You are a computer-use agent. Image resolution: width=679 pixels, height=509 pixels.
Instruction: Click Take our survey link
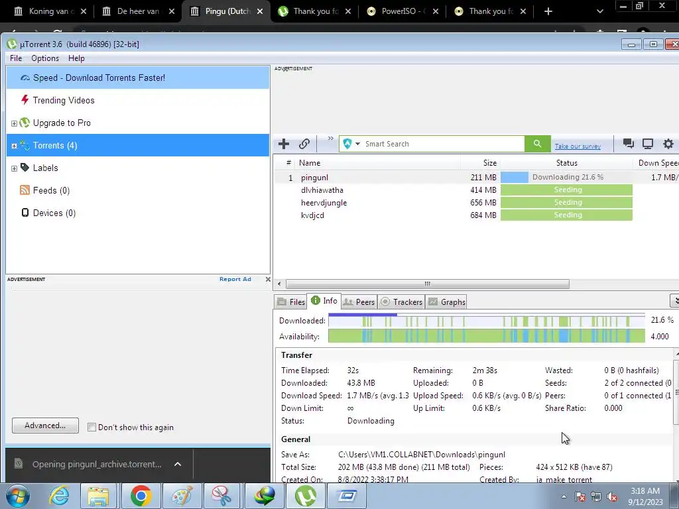pyautogui.click(x=578, y=146)
